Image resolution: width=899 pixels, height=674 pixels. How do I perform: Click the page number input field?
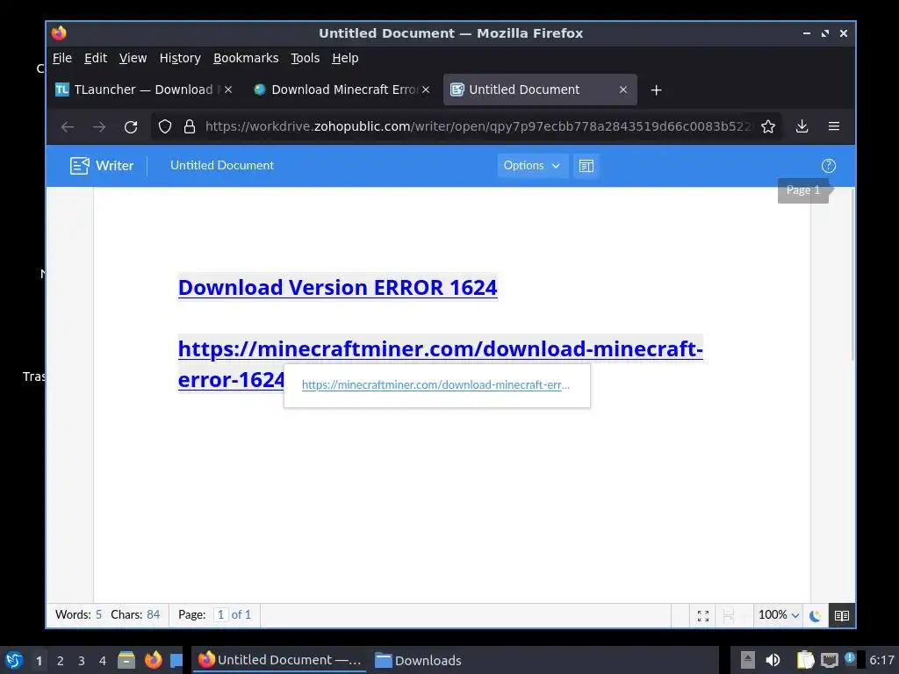click(220, 614)
